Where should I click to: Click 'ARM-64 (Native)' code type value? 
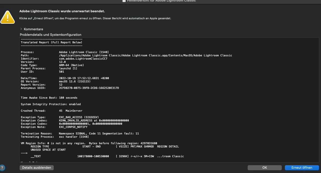tap(71, 65)
